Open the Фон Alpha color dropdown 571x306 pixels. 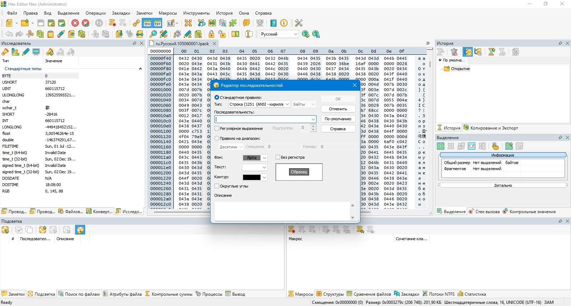pos(264,158)
